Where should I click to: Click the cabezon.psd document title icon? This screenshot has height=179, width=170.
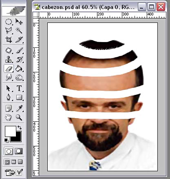click(x=37, y=7)
